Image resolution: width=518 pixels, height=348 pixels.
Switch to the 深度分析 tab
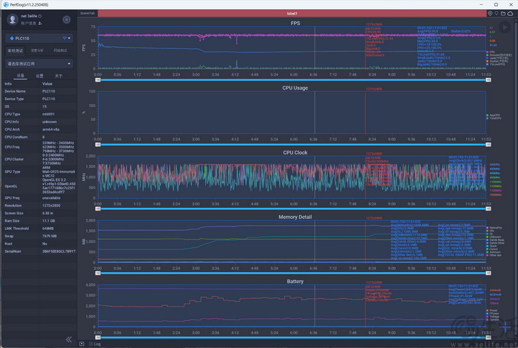pos(37,50)
